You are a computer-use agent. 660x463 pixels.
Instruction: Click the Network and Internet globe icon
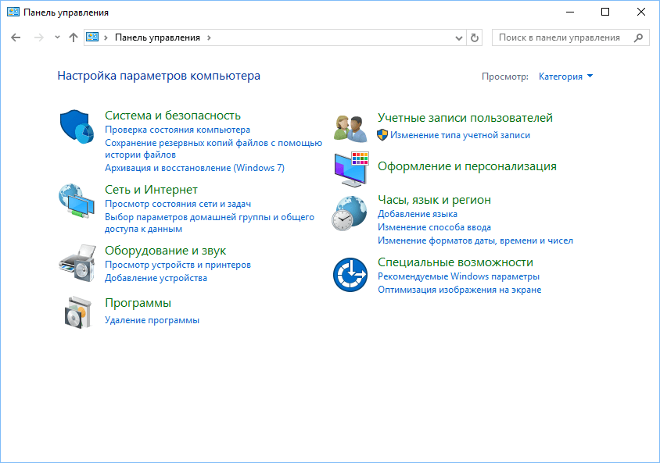click(77, 201)
